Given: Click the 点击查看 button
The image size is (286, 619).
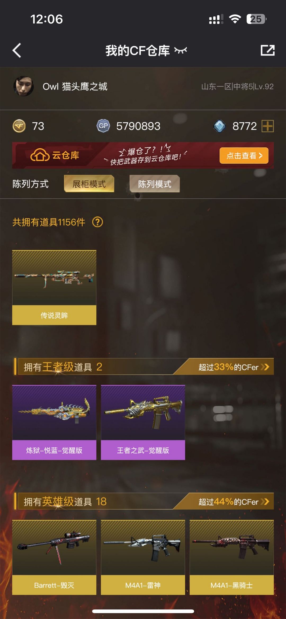Looking at the screenshot, I should tap(244, 155).
